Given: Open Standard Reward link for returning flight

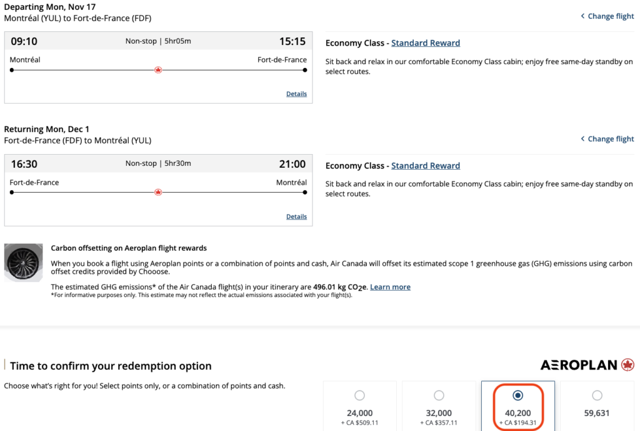Looking at the screenshot, I should (426, 166).
